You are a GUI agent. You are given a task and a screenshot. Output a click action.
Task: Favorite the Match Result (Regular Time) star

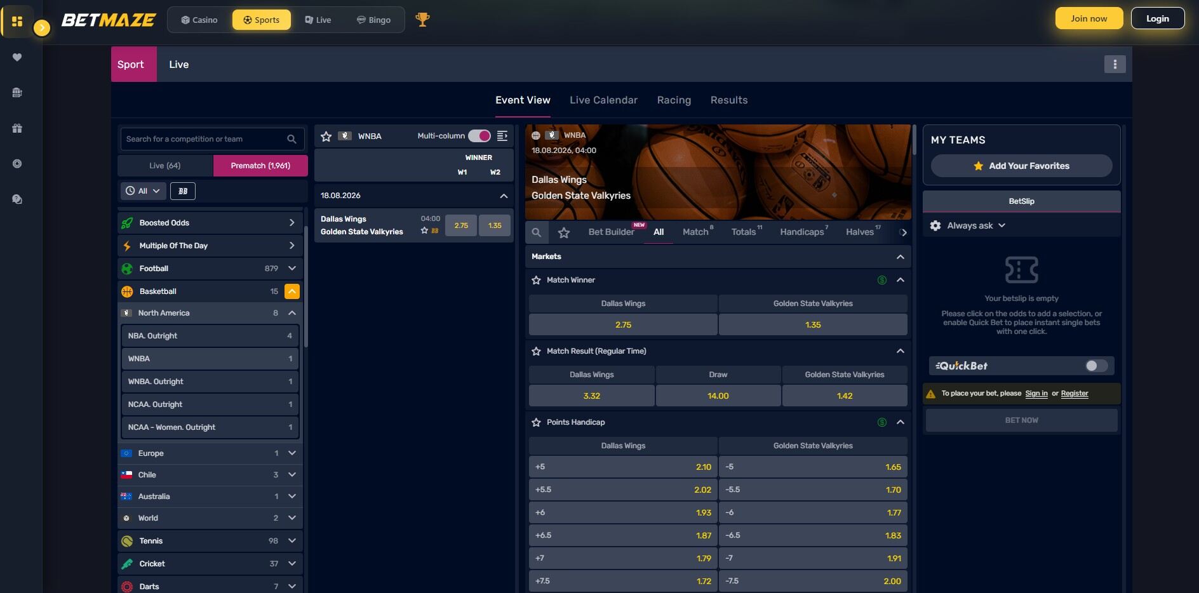pos(536,351)
